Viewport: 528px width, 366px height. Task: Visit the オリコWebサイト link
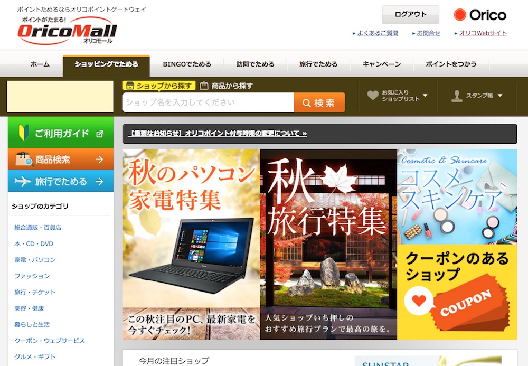[x=483, y=33]
